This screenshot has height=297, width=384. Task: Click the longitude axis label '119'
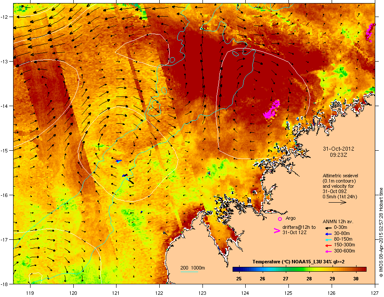click(x=30, y=293)
